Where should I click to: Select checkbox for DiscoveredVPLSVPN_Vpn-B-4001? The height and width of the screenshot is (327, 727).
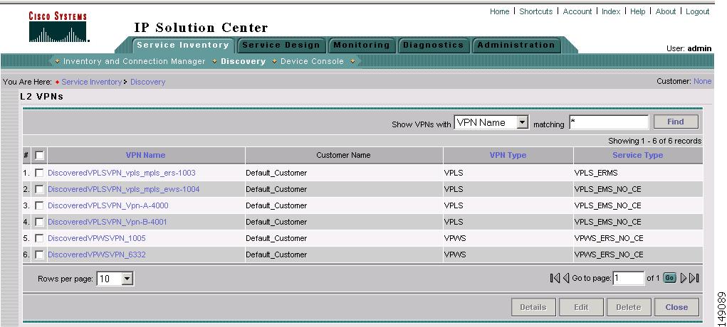39,222
